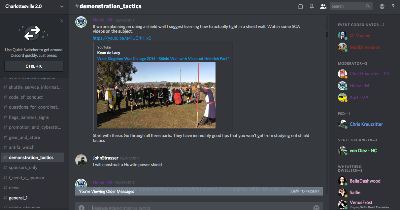The width and height of the screenshot is (400, 210).
Task: Close the Quick Switcher tip
Action: point(62,21)
